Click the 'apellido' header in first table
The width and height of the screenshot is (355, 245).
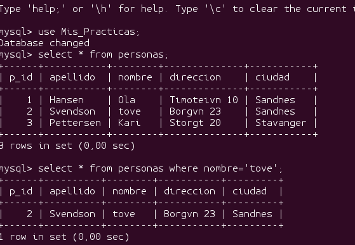point(72,77)
